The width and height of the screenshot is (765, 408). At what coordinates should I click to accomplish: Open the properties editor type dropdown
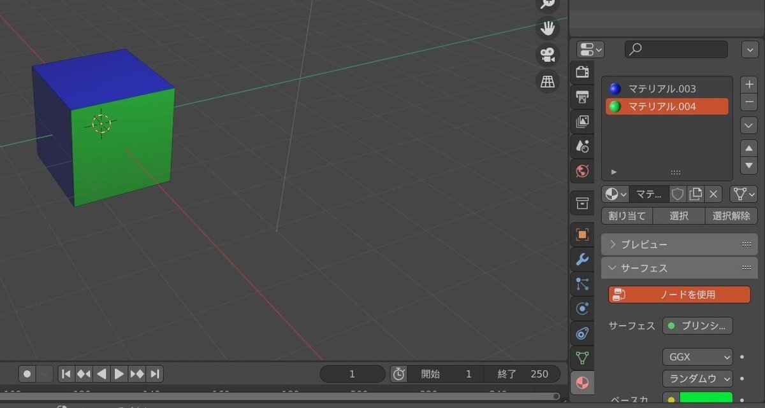(590, 49)
